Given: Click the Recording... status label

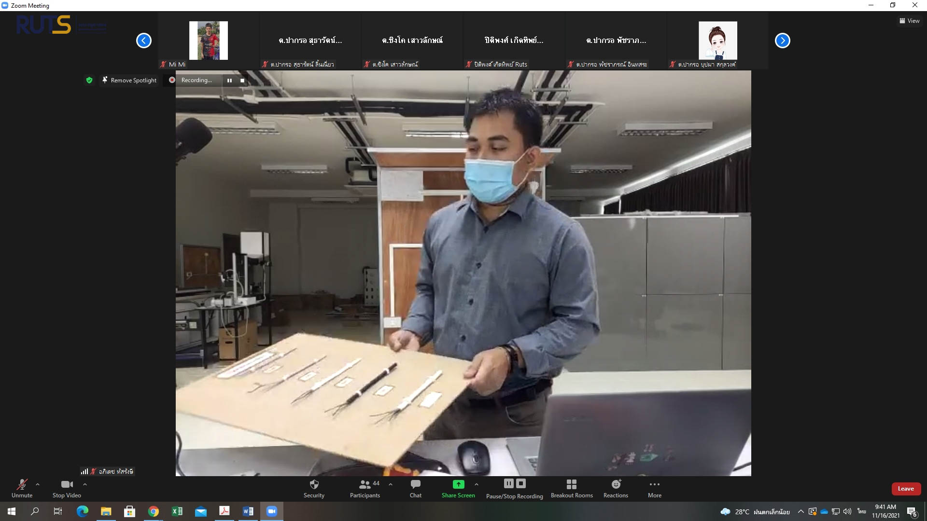Looking at the screenshot, I should click(197, 80).
